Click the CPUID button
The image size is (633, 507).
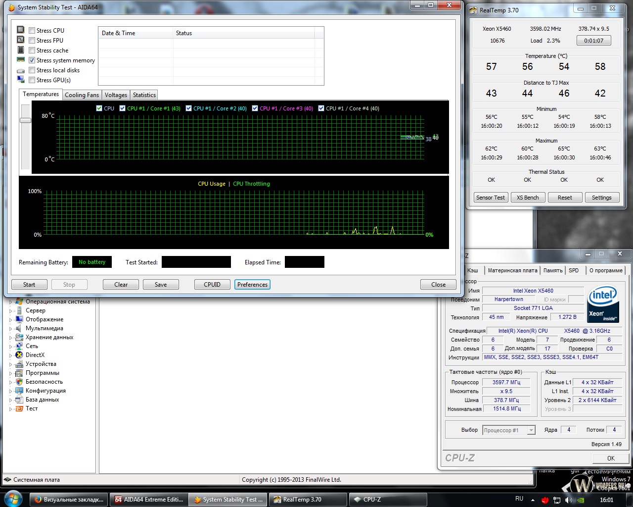(x=212, y=285)
